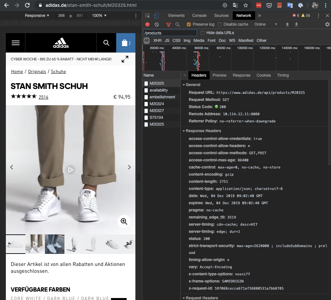Switch to the Sources tab
The height and width of the screenshot is (300, 331).
pos(221,16)
